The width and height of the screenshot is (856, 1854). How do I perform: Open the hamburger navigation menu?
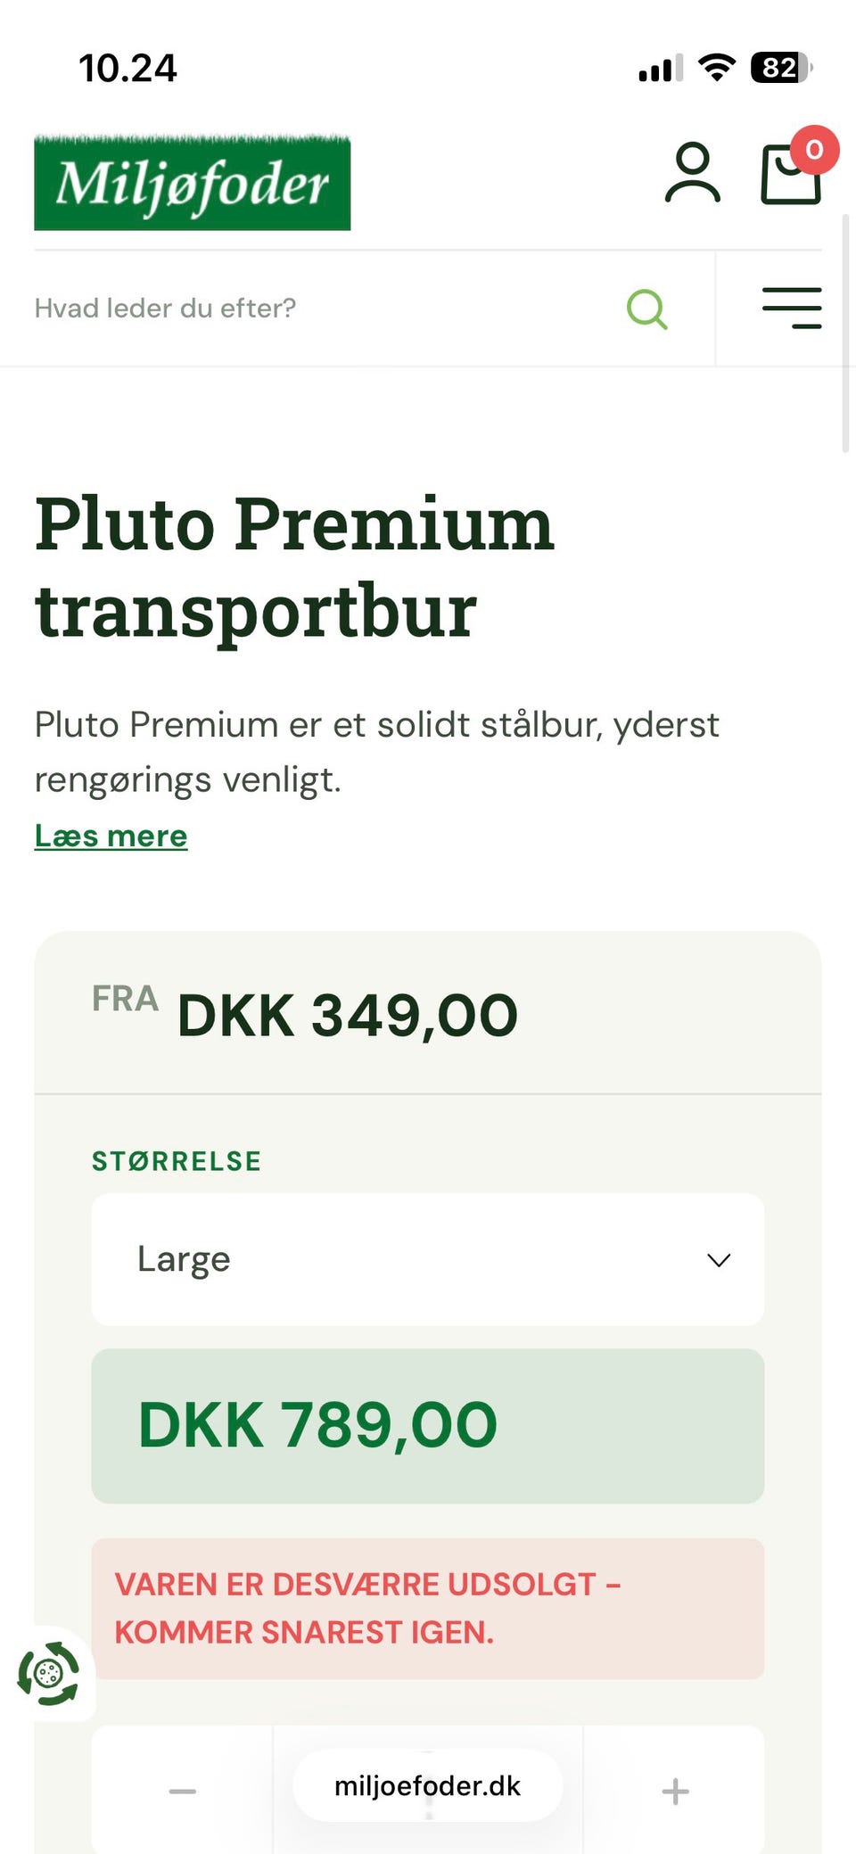[x=792, y=309]
